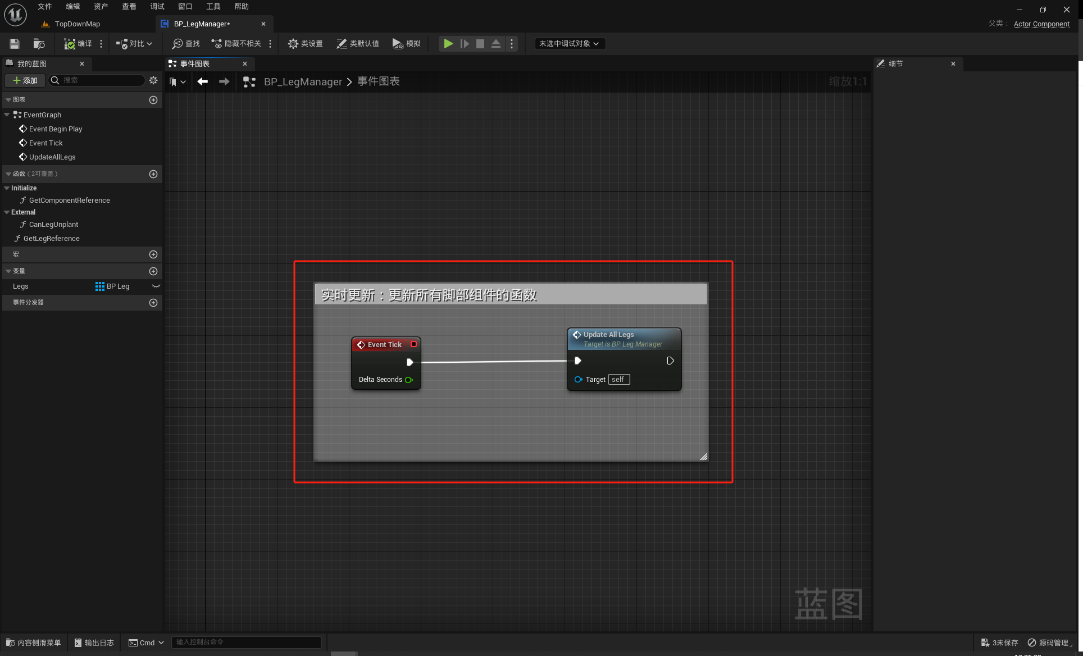Click the green Play button
This screenshot has height=656, width=1083.
pyautogui.click(x=448, y=43)
